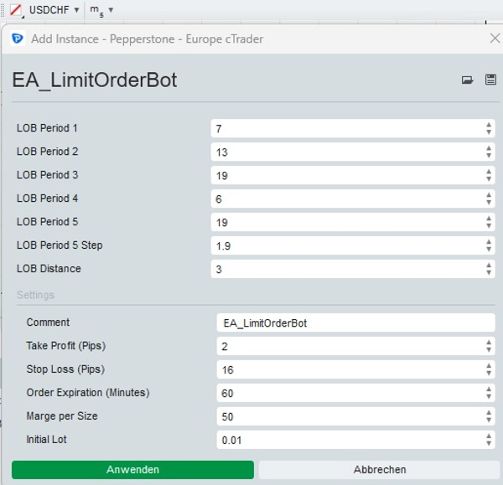The image size is (503, 485).
Task: Click the LOB Distance value field
Action: (x=353, y=269)
